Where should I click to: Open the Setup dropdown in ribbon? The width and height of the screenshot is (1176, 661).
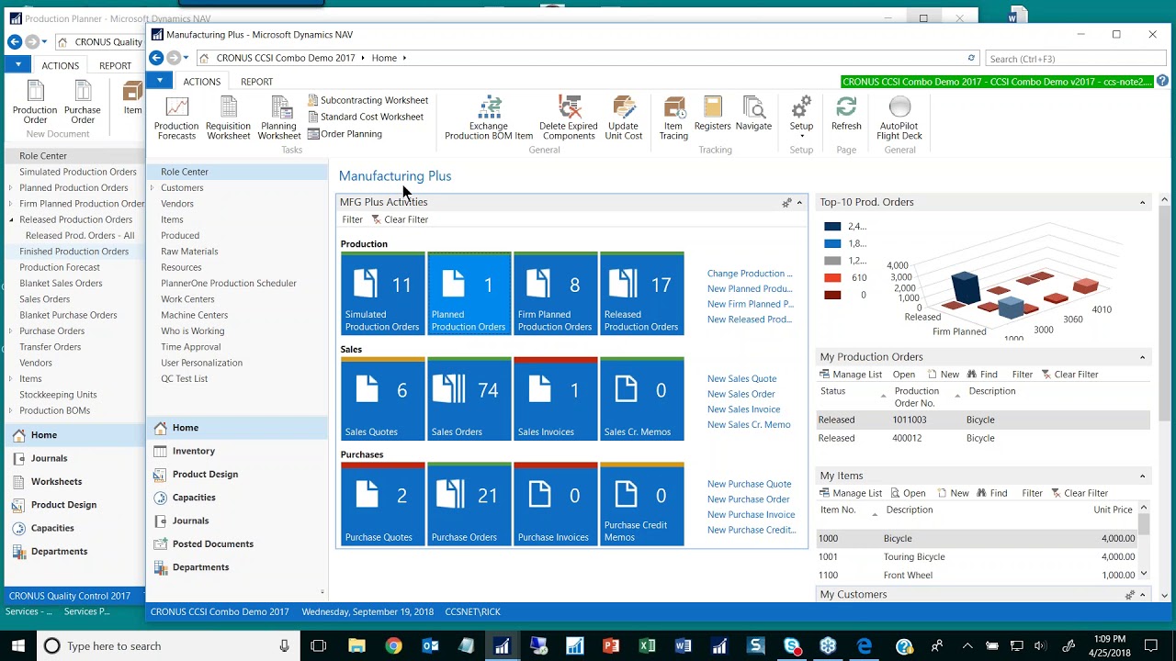801,118
